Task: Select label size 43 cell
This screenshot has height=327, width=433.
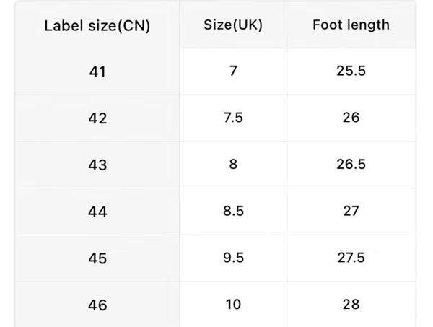Action: [97, 165]
